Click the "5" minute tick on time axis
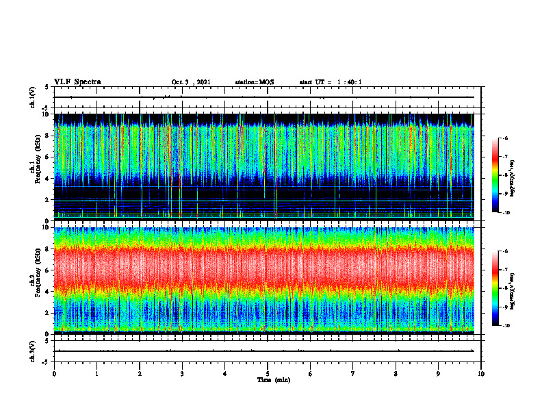This screenshot has height=419, width=542. pyautogui.click(x=268, y=374)
